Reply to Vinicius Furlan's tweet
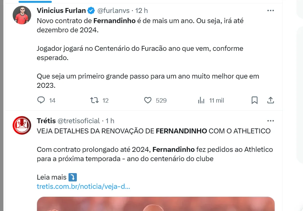303x211 pixels. (x=41, y=100)
